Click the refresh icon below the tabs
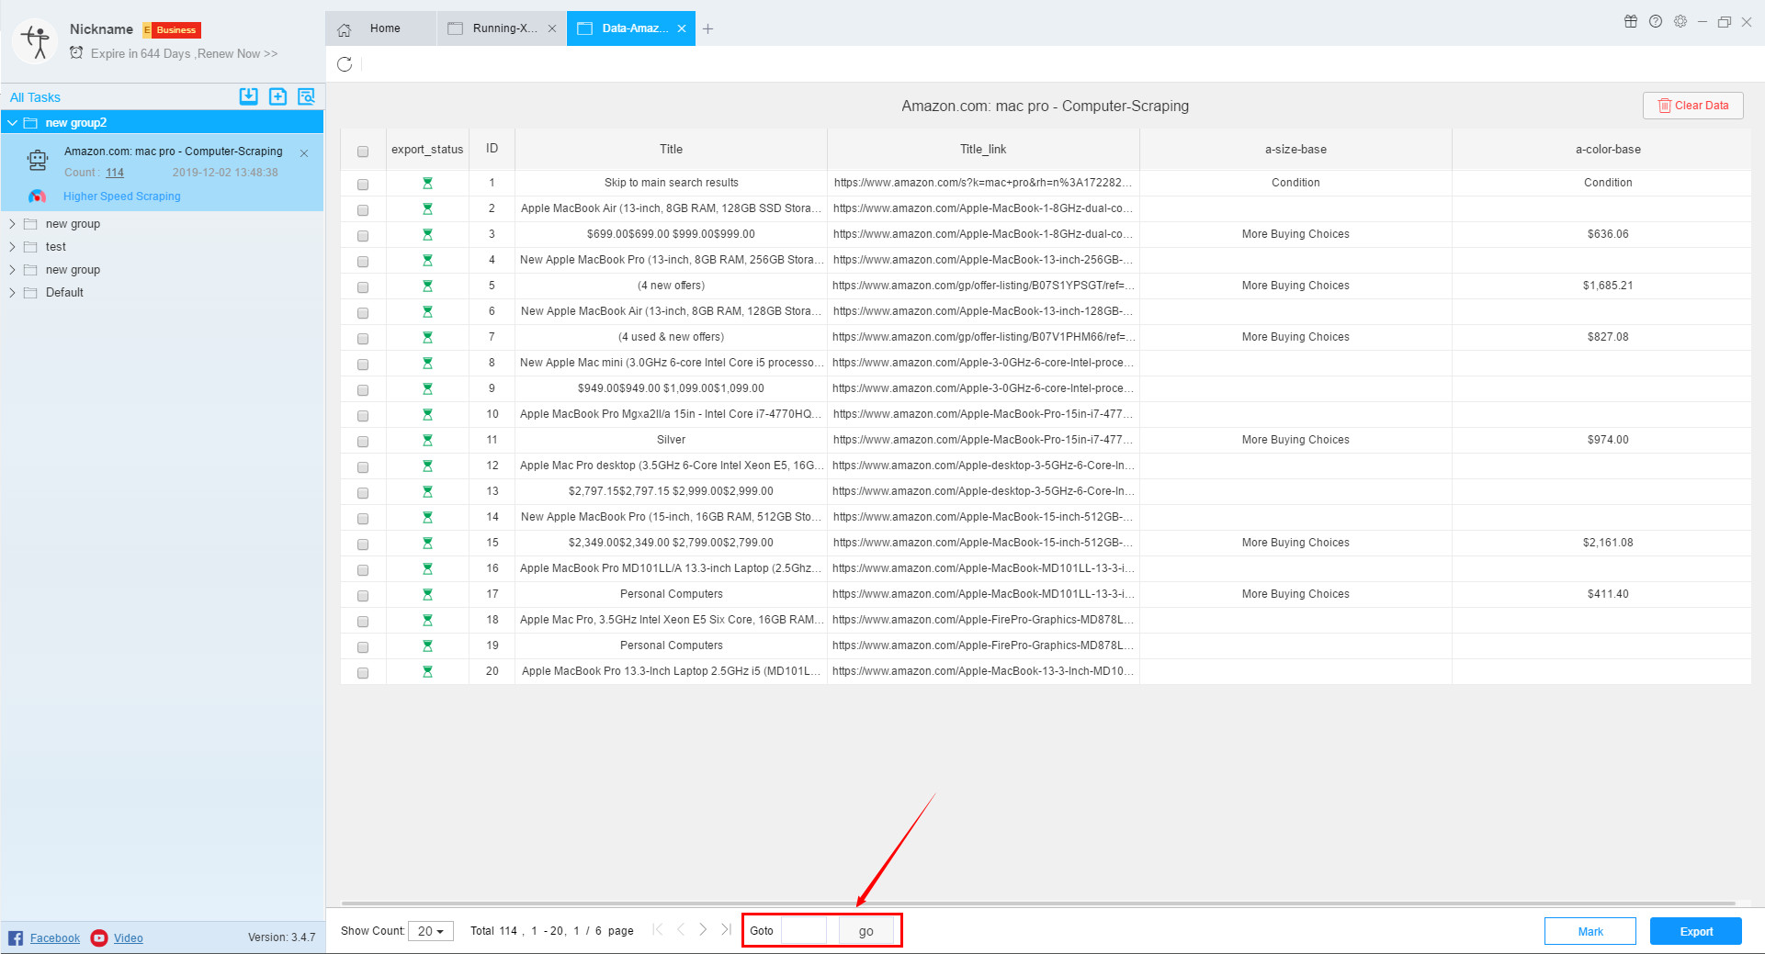 click(x=345, y=64)
